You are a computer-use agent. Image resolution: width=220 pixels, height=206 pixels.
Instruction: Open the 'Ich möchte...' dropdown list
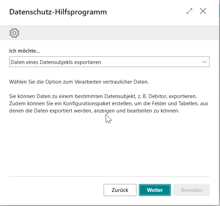point(109,62)
